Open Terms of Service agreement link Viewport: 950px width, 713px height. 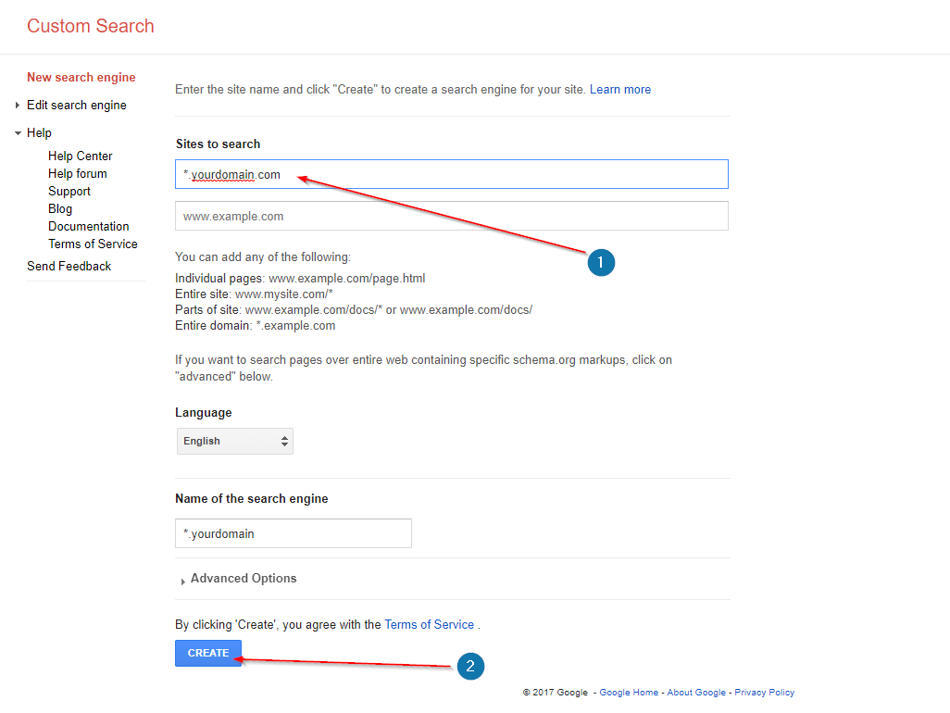(x=429, y=624)
